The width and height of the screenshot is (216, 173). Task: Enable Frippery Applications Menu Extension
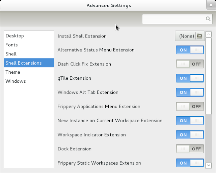[x=190, y=106]
